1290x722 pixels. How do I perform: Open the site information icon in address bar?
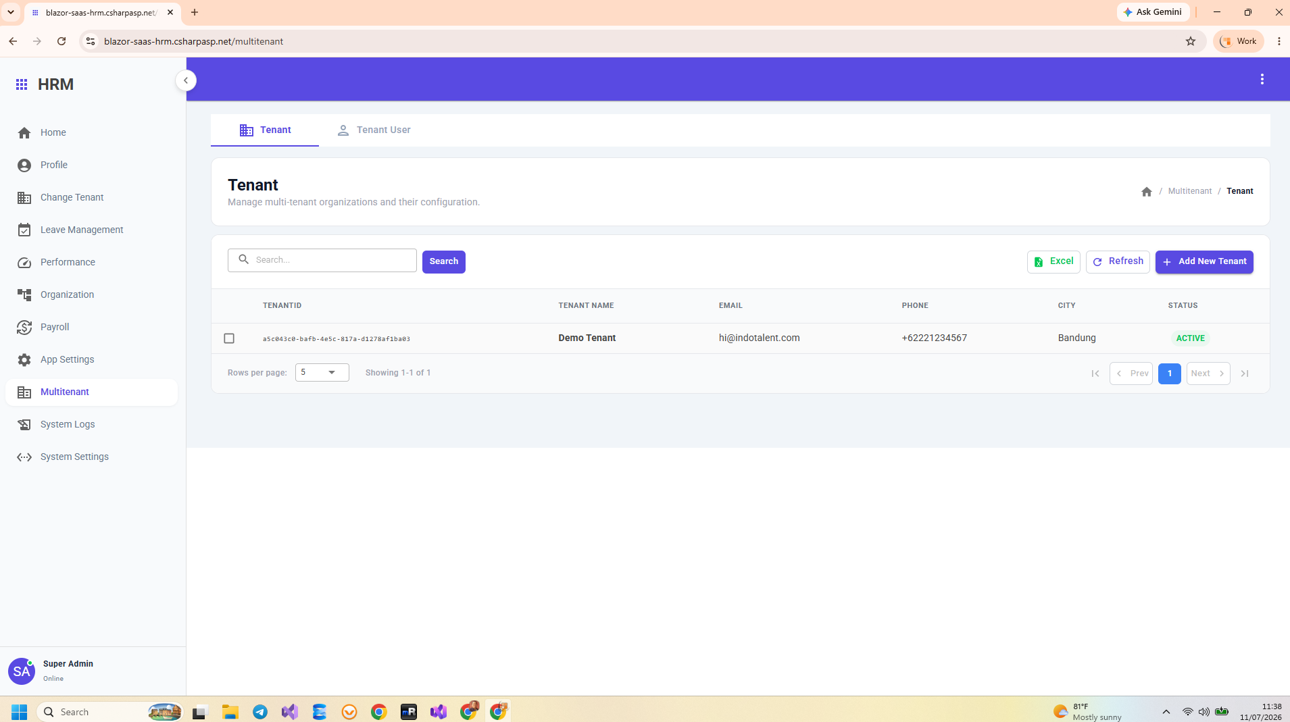(91, 42)
